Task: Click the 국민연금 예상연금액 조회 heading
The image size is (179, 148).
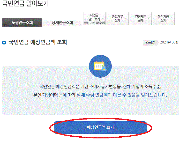Action: [x=38, y=42]
